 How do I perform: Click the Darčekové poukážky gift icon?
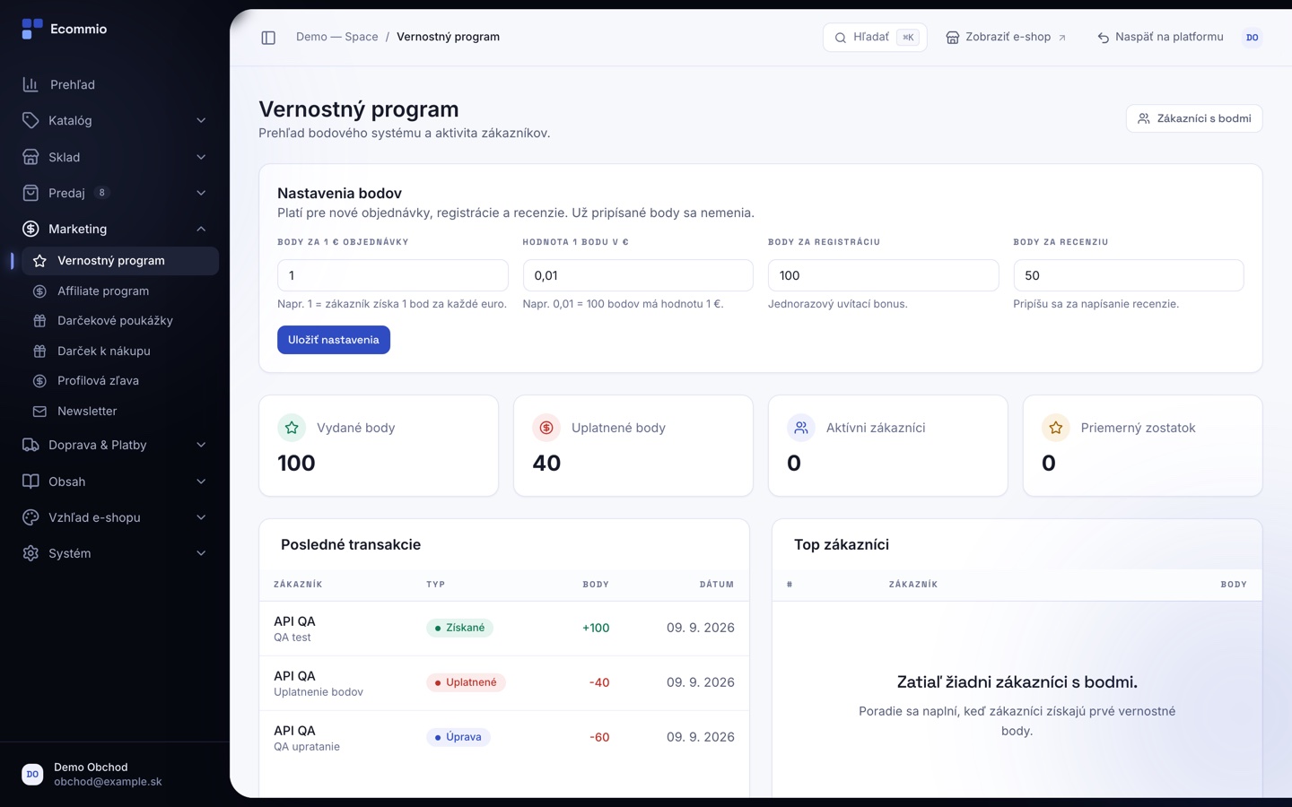tap(39, 321)
